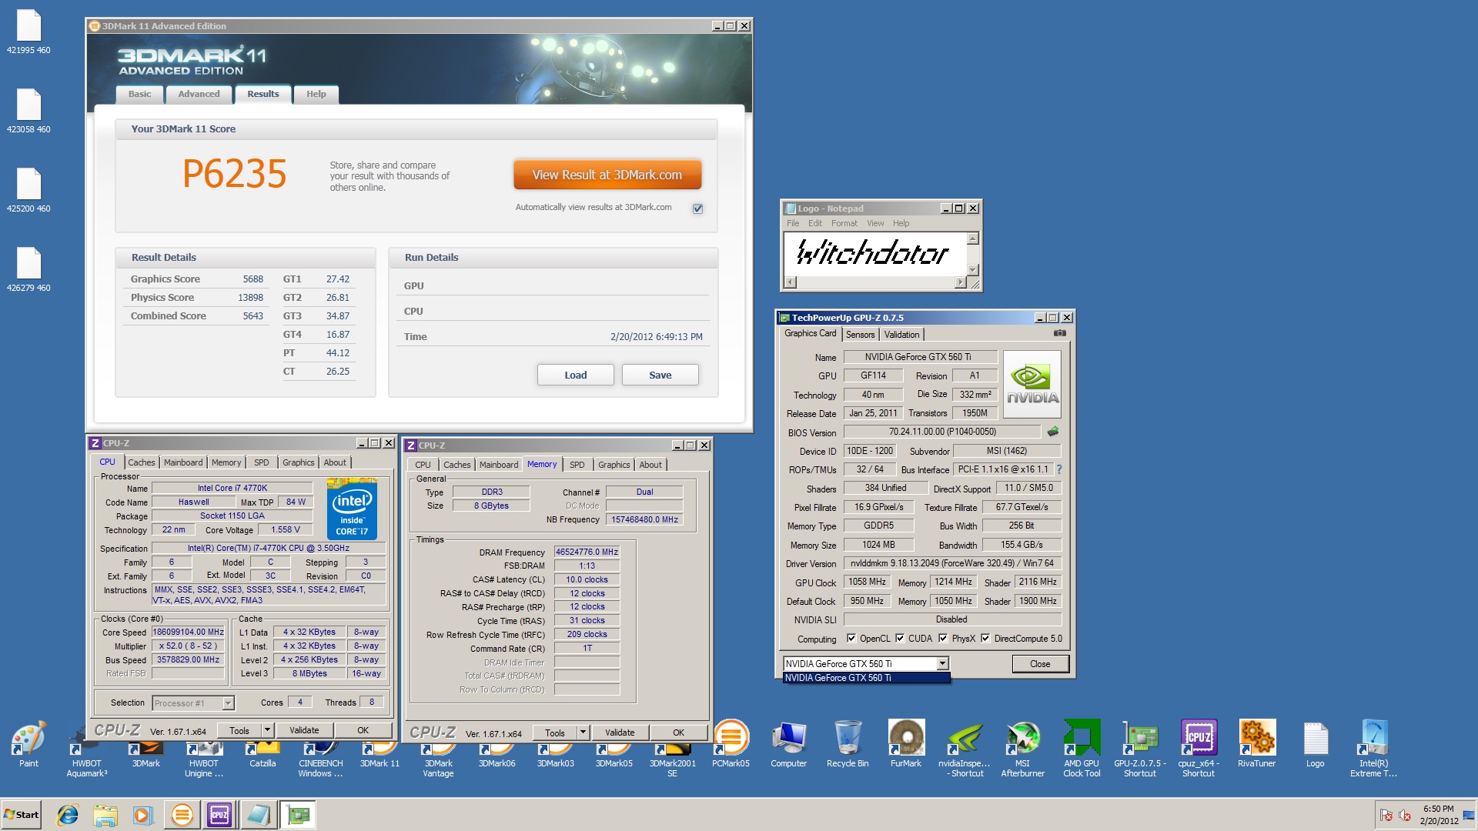The width and height of the screenshot is (1478, 831).
Task: Click the Save button in Run Details
Action: (660, 375)
